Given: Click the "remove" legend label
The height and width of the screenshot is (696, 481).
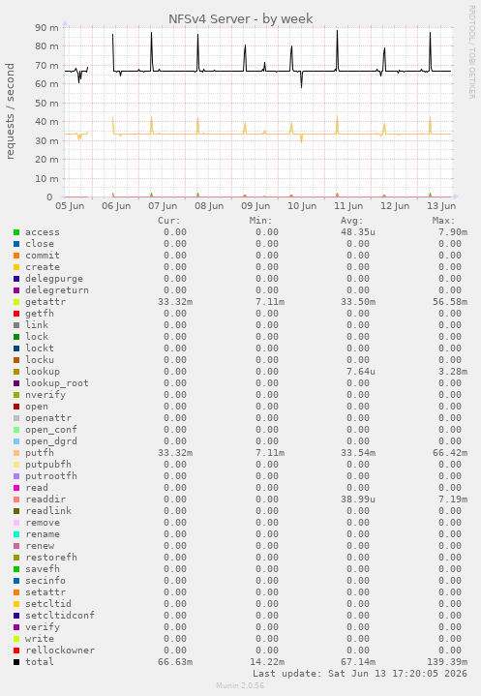Looking at the screenshot, I should 43,523.
